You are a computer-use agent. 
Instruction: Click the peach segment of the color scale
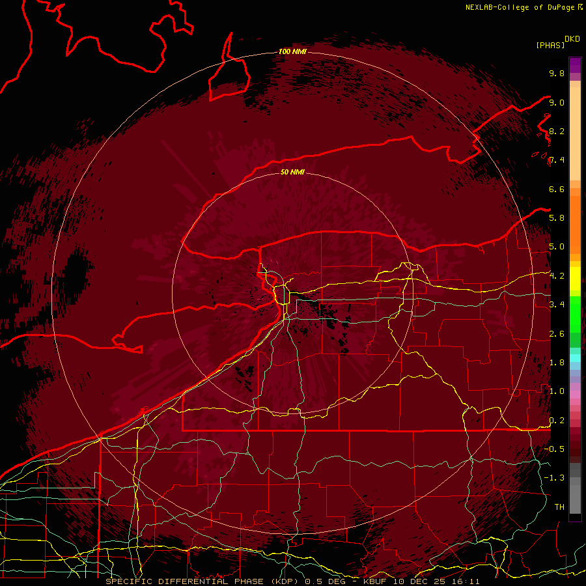point(575,133)
